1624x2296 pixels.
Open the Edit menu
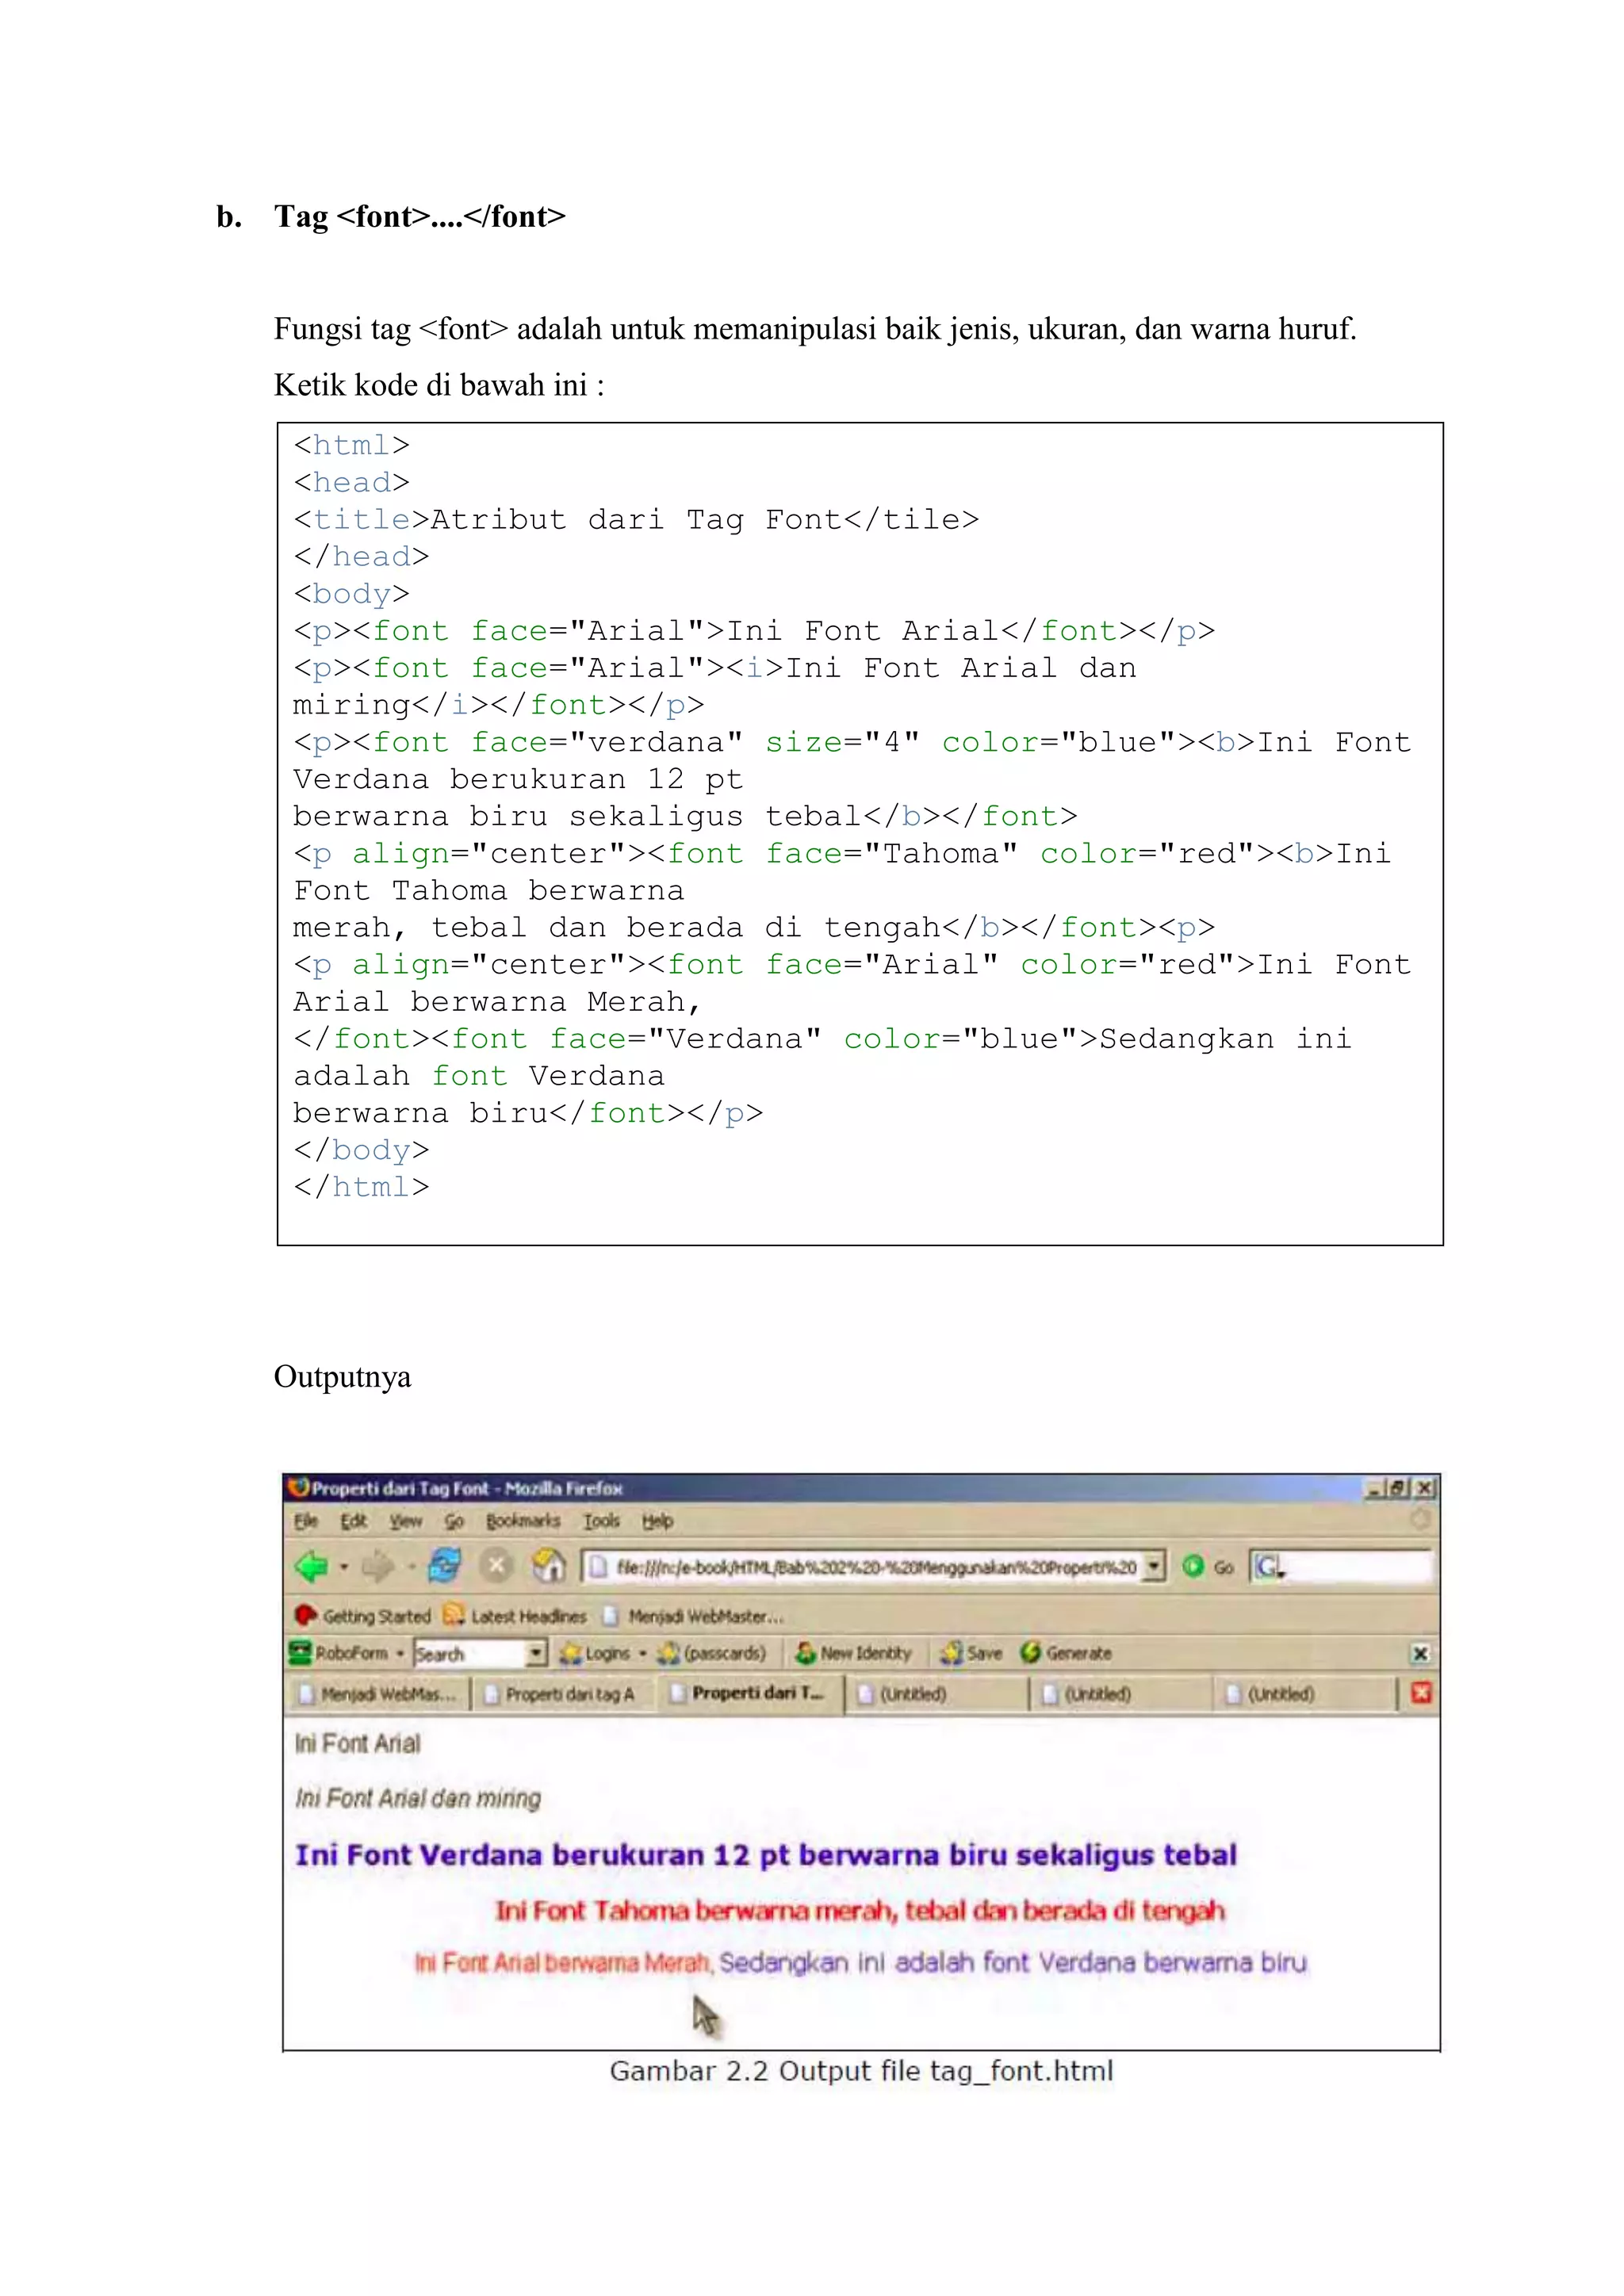coord(353,1521)
